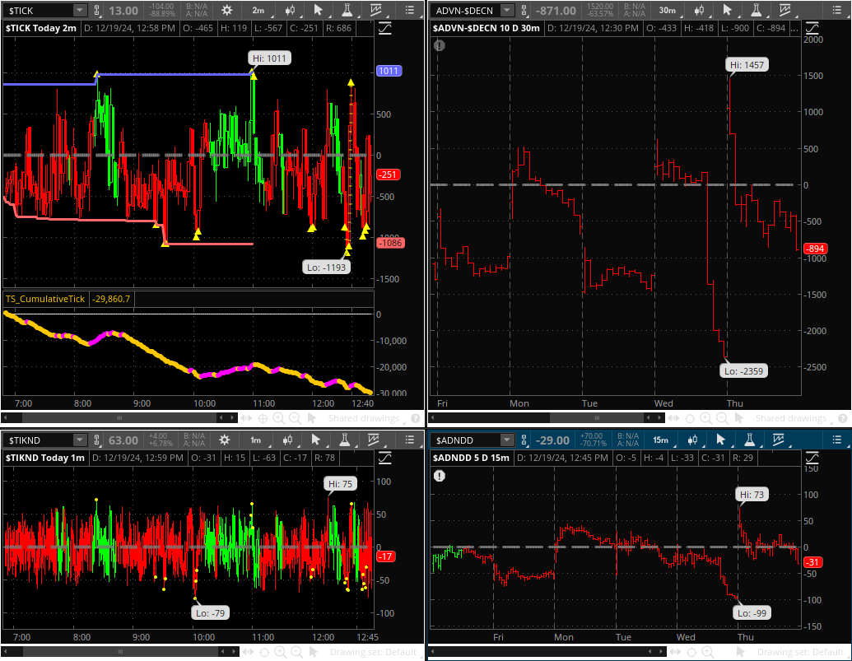Image resolution: width=852 pixels, height=661 pixels.
Task: Select pointer drawing tool in ADVN-$DECN toolbar
Action: point(728,11)
